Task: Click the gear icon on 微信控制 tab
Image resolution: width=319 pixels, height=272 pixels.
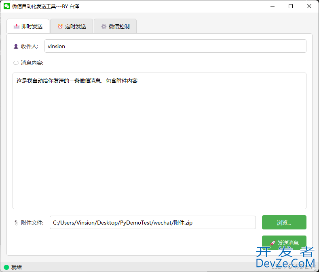Action: pyautogui.click(x=104, y=26)
